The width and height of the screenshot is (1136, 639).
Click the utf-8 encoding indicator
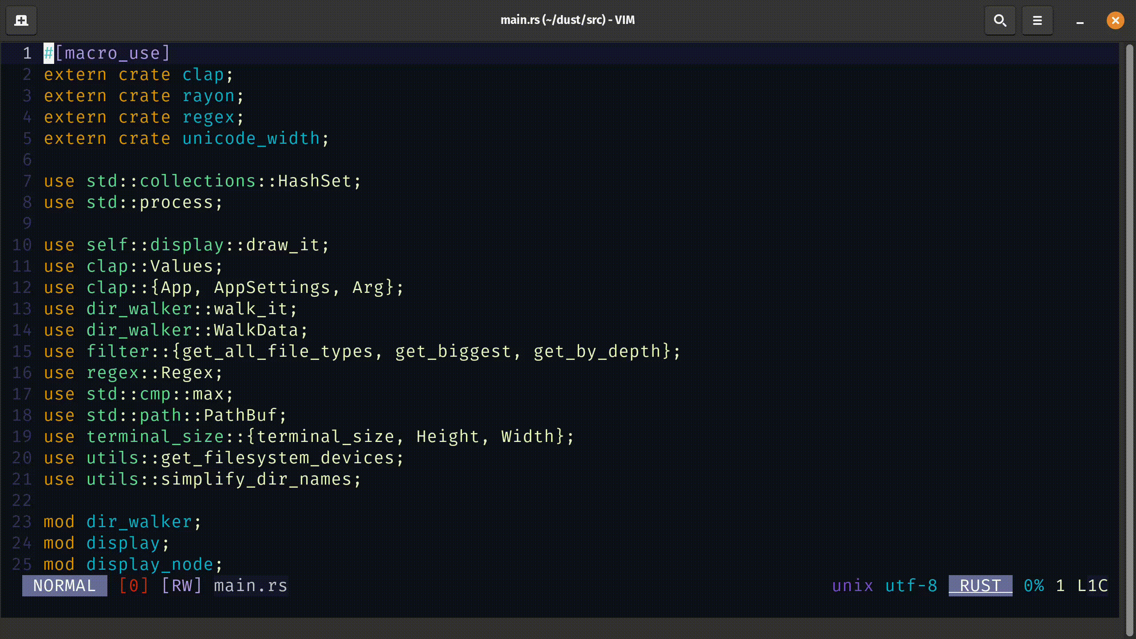(911, 585)
